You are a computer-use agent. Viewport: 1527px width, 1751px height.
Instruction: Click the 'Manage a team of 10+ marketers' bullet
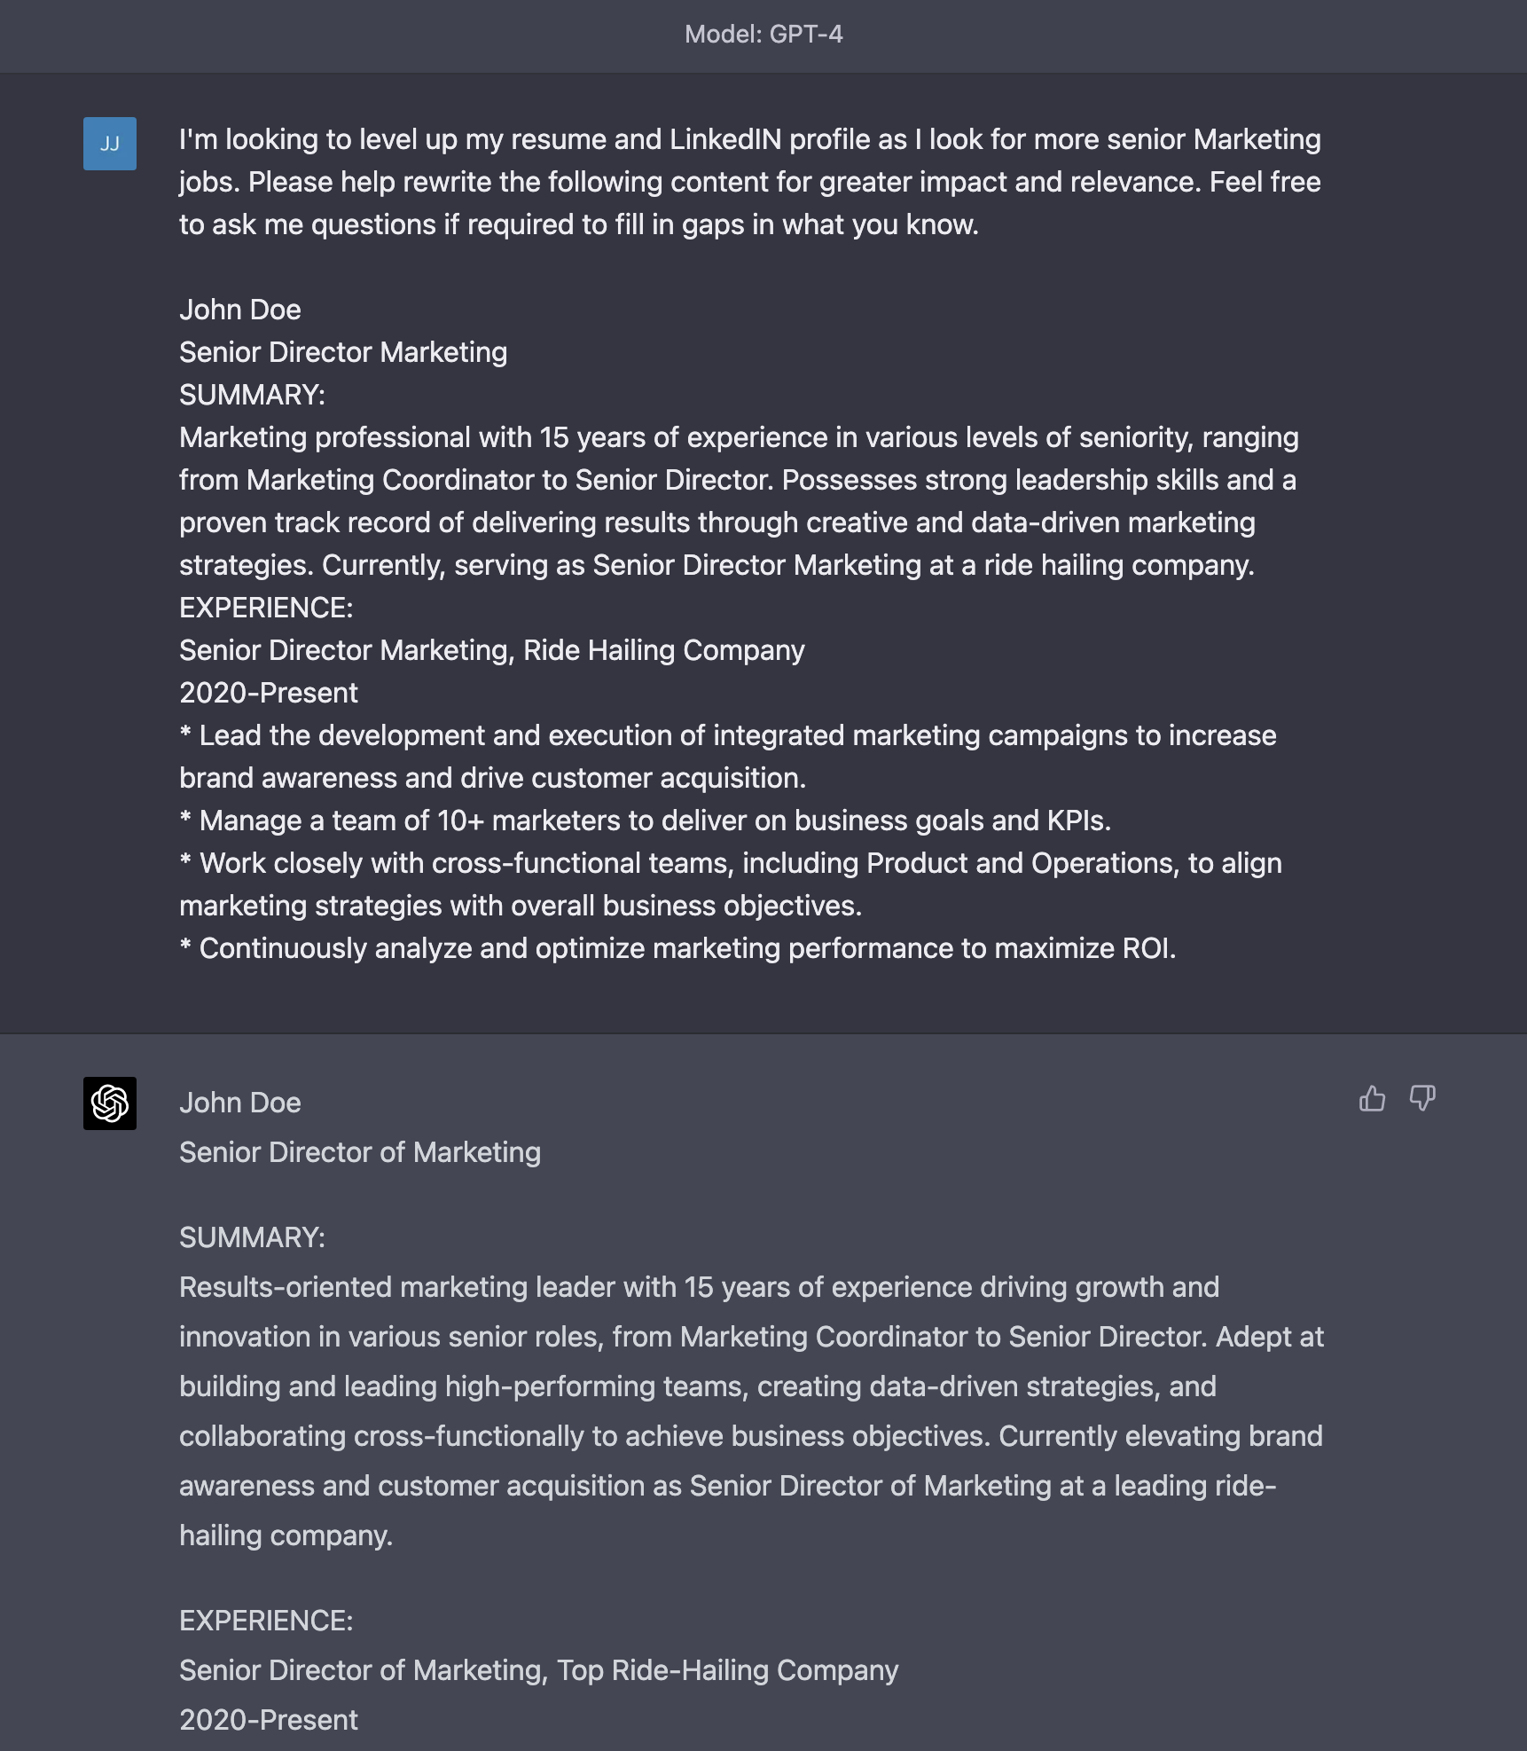click(646, 821)
